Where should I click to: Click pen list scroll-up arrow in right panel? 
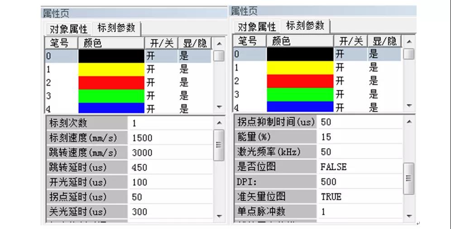pos(409,42)
